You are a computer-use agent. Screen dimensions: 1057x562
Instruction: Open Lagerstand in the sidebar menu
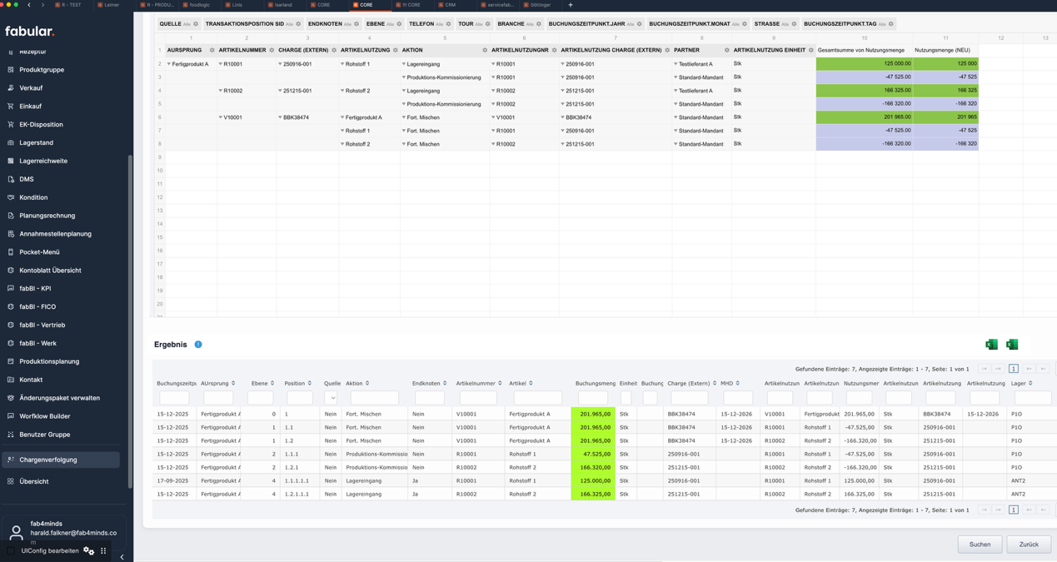click(x=36, y=142)
